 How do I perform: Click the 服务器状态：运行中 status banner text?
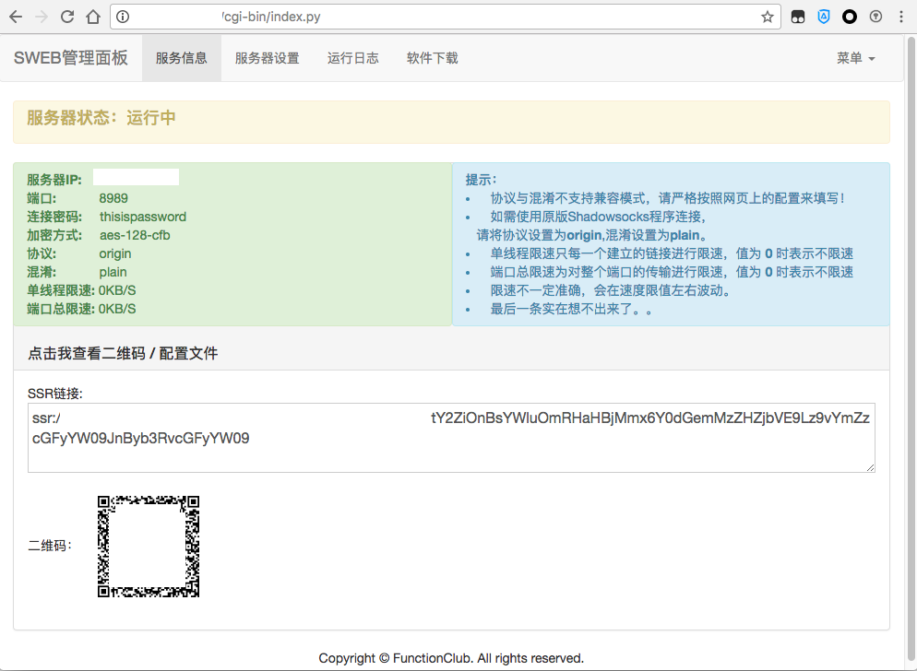[x=101, y=117]
